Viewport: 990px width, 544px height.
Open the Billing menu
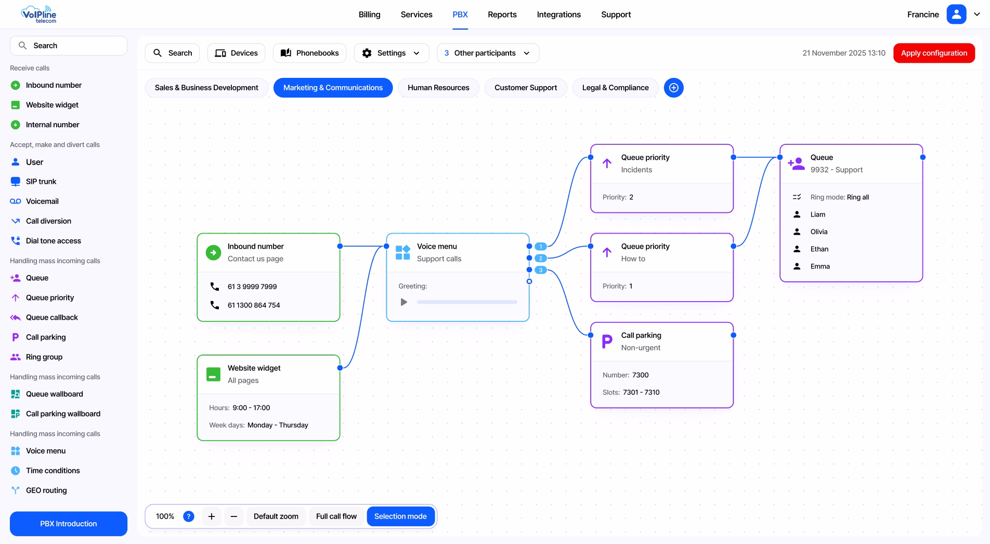(x=370, y=15)
